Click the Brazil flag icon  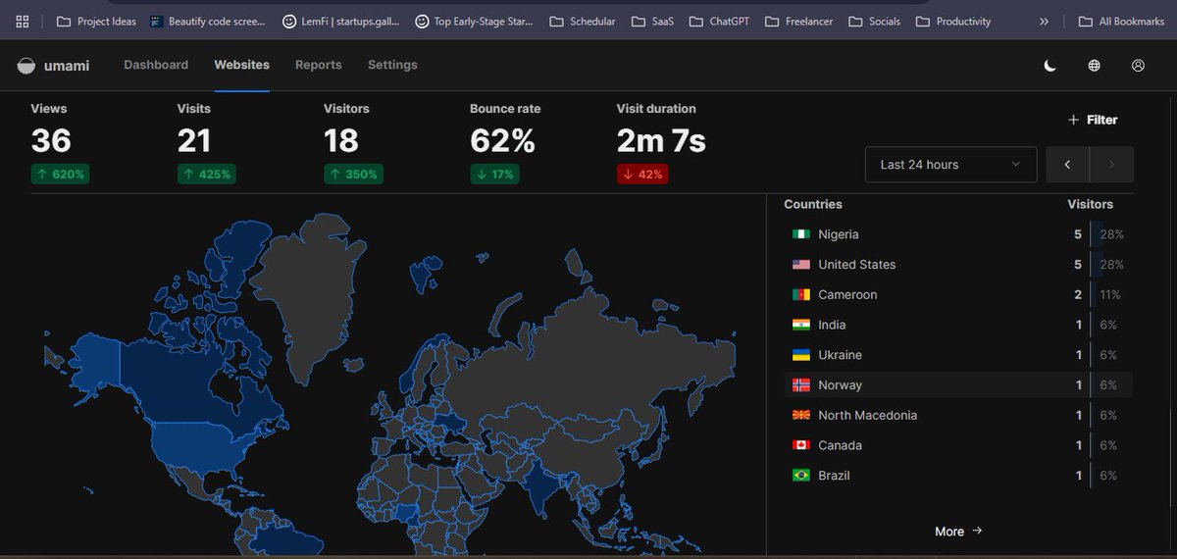800,476
